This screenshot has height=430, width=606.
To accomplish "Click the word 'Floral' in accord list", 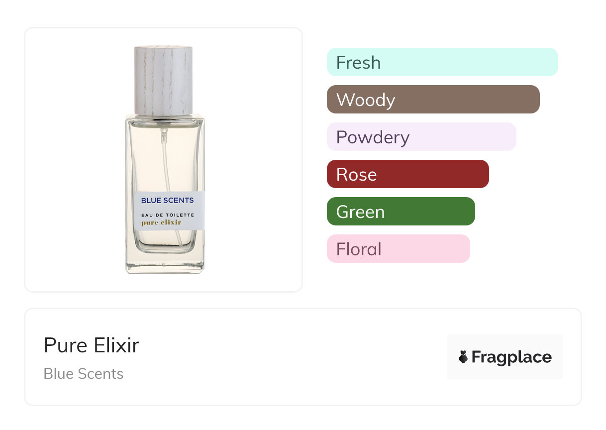I will tap(359, 249).
